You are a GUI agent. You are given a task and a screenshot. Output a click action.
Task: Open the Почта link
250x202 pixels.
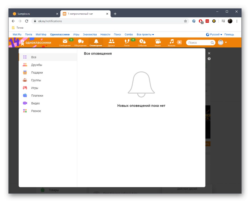[x=28, y=34]
